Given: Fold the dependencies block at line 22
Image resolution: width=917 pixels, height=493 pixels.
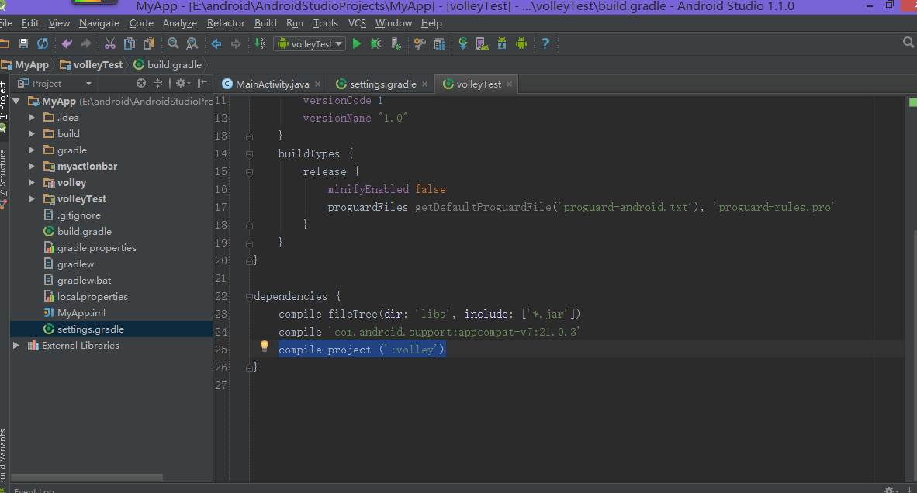Looking at the screenshot, I should pos(249,297).
